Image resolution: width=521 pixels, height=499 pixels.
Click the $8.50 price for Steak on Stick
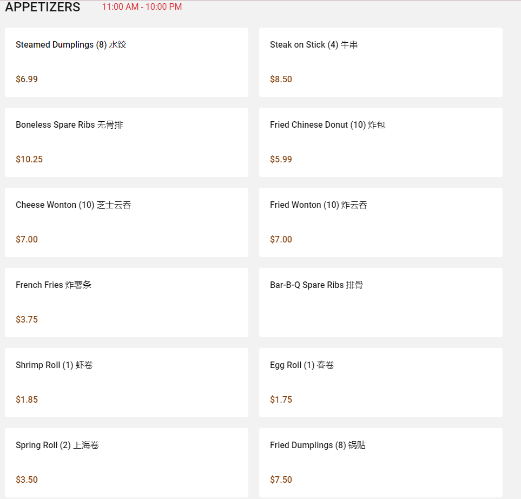pos(281,80)
